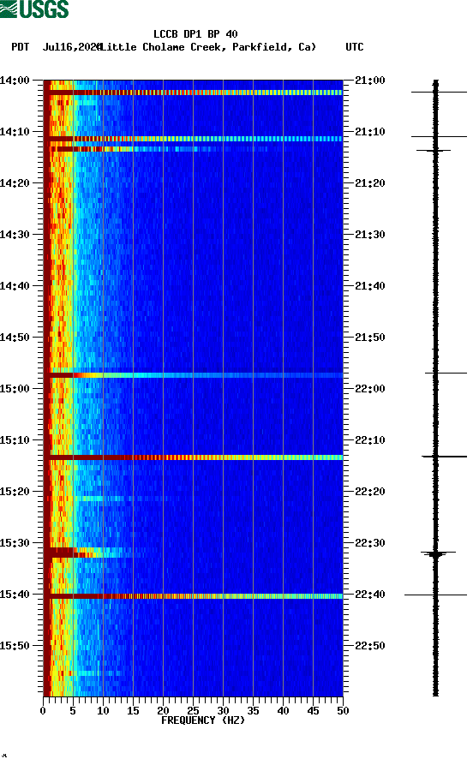Click the seismogram spike near 22:40
The height and width of the screenshot is (765, 473).
(435, 595)
